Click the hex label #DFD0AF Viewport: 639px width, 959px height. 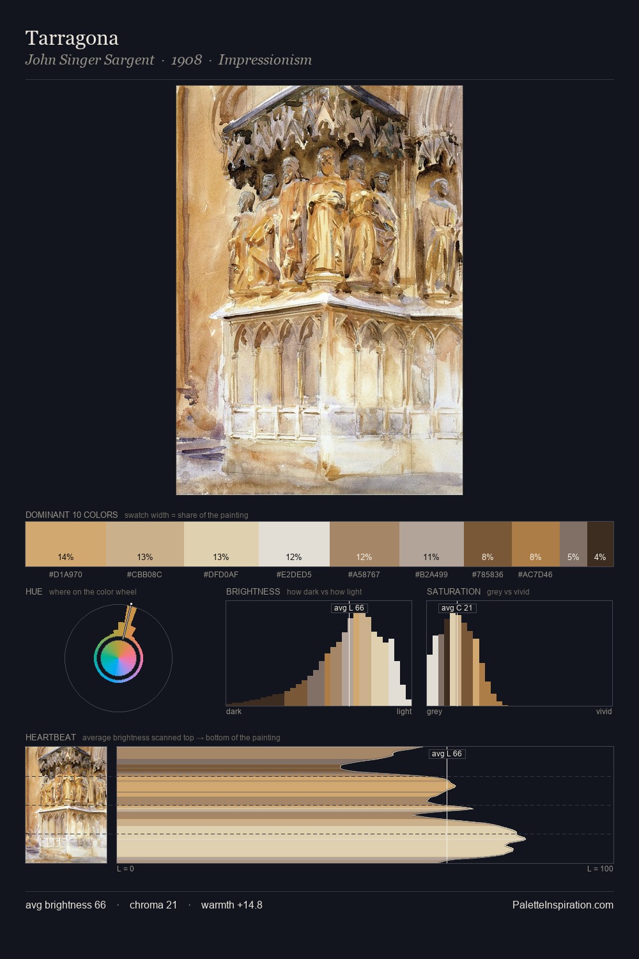(221, 575)
